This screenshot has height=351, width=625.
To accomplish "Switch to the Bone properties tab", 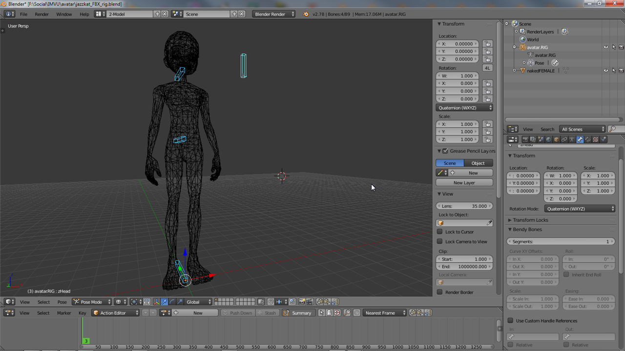I will click(580, 139).
